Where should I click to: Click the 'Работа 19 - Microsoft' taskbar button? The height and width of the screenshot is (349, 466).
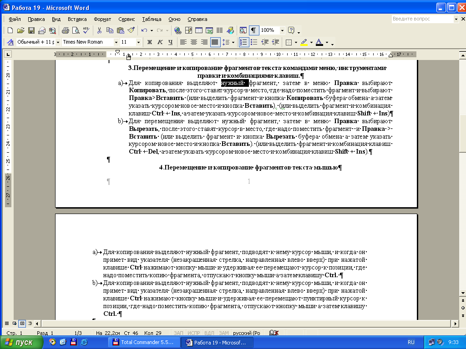point(218,342)
